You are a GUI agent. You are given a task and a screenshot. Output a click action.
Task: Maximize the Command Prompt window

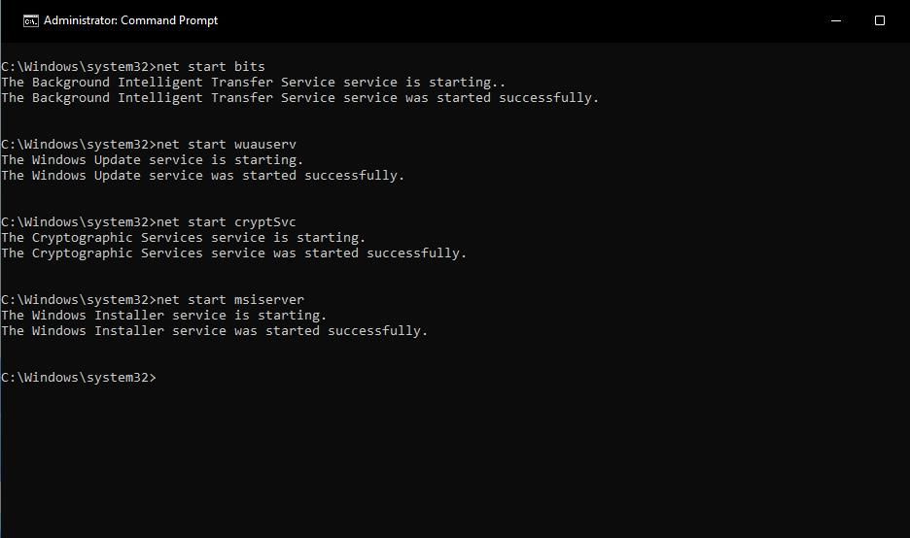[x=880, y=20]
